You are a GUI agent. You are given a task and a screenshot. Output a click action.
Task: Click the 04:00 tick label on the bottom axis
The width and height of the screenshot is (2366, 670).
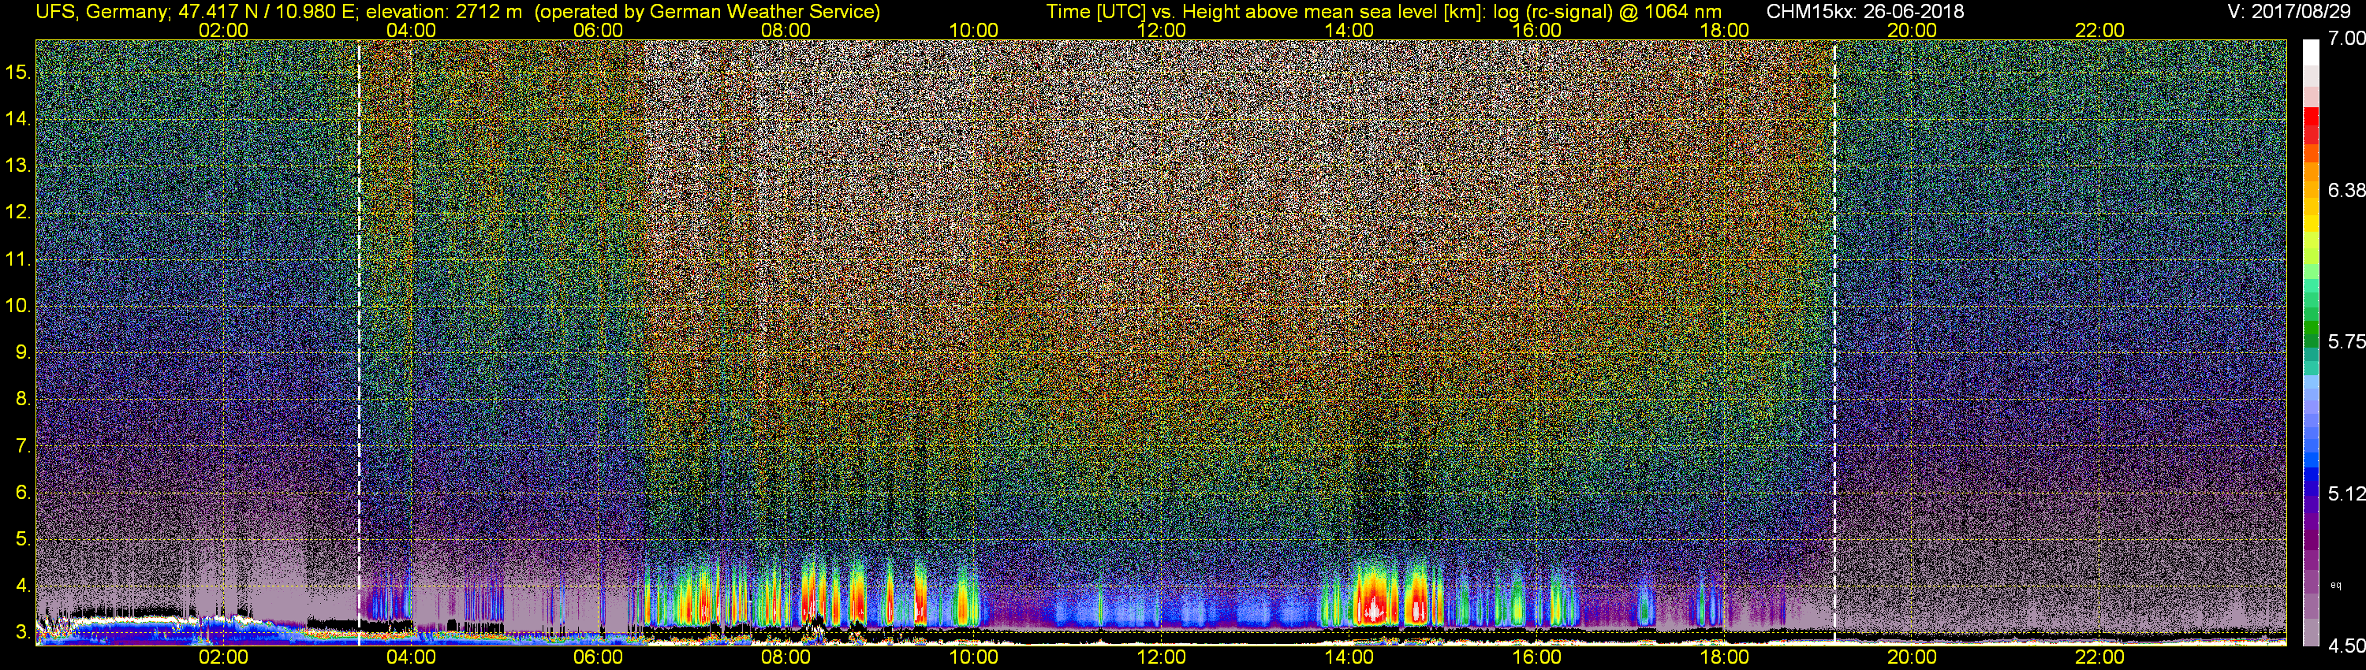(411, 657)
